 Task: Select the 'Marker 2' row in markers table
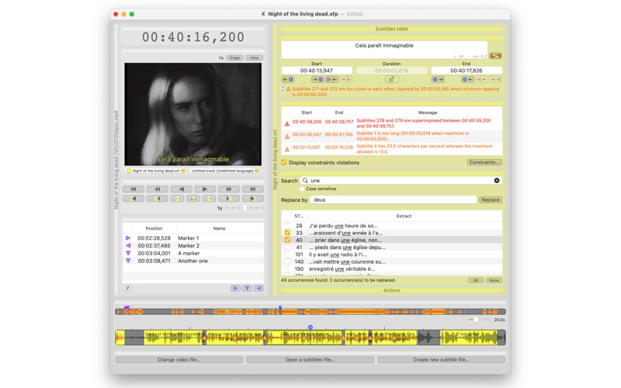(x=193, y=245)
